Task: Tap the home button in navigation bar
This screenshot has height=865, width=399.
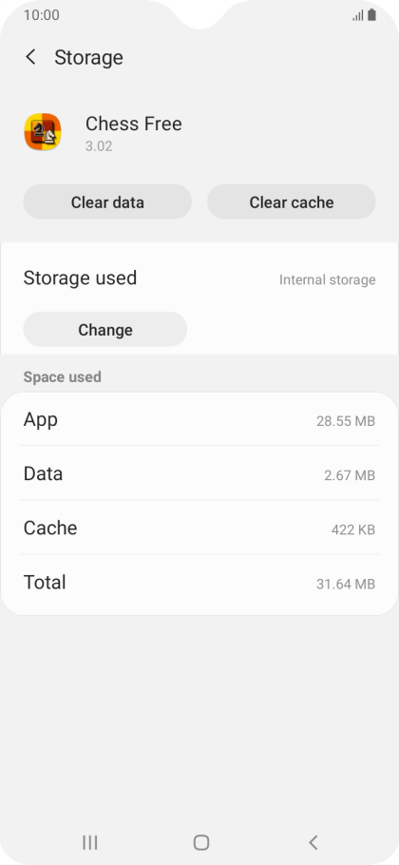Action: coord(201,842)
